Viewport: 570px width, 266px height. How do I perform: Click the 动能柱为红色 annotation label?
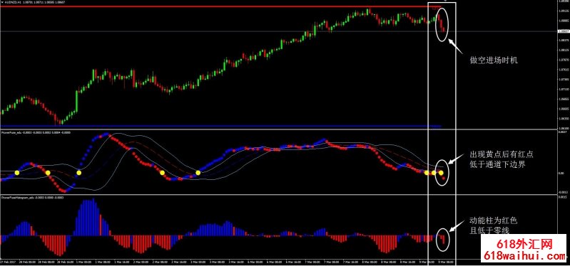[x=493, y=220]
